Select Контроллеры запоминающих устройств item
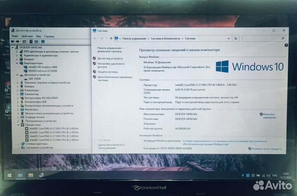Image resolution: width=297 pixels, height=196 pixels. click(49, 106)
